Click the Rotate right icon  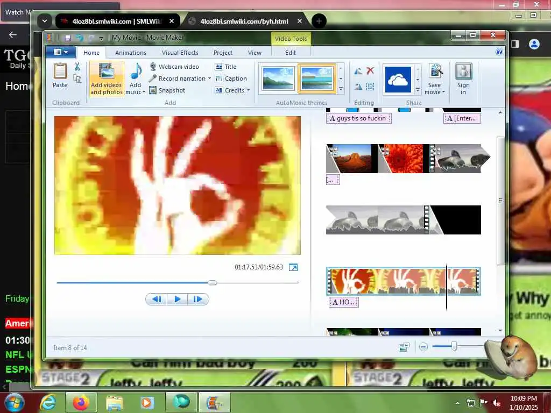click(358, 87)
